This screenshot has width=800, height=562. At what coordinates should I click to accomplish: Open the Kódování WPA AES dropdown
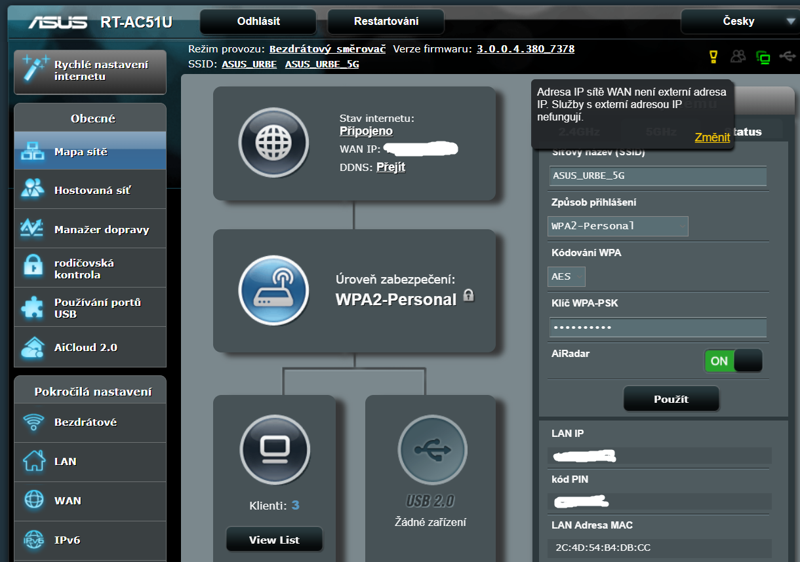click(567, 276)
